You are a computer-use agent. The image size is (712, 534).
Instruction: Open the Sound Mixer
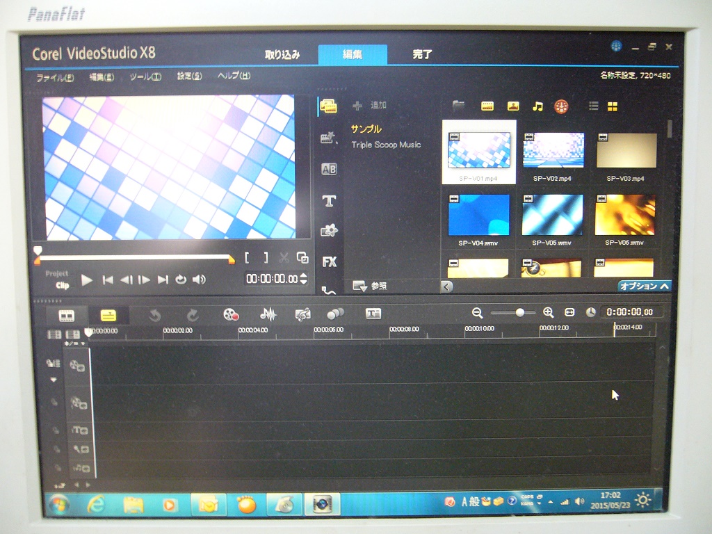[268, 314]
